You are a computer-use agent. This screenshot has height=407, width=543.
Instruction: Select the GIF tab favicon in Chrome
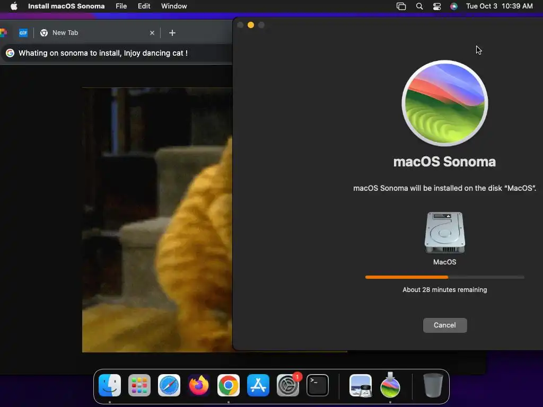23,32
